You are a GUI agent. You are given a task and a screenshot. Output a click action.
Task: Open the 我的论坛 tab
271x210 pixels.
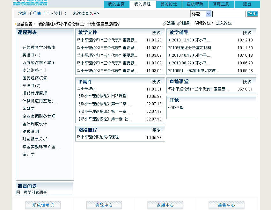[169, 4]
